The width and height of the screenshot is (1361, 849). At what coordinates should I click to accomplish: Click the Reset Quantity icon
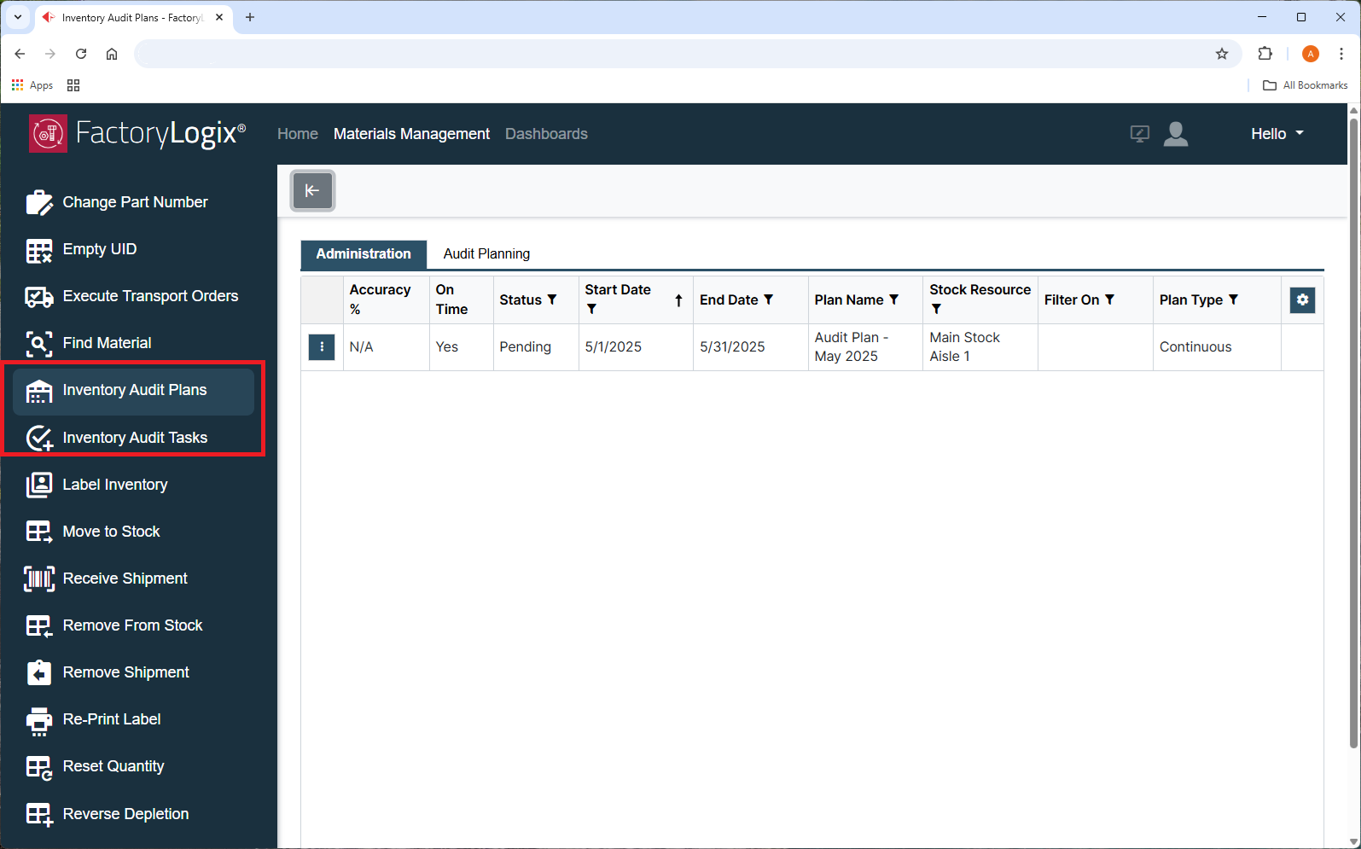39,767
